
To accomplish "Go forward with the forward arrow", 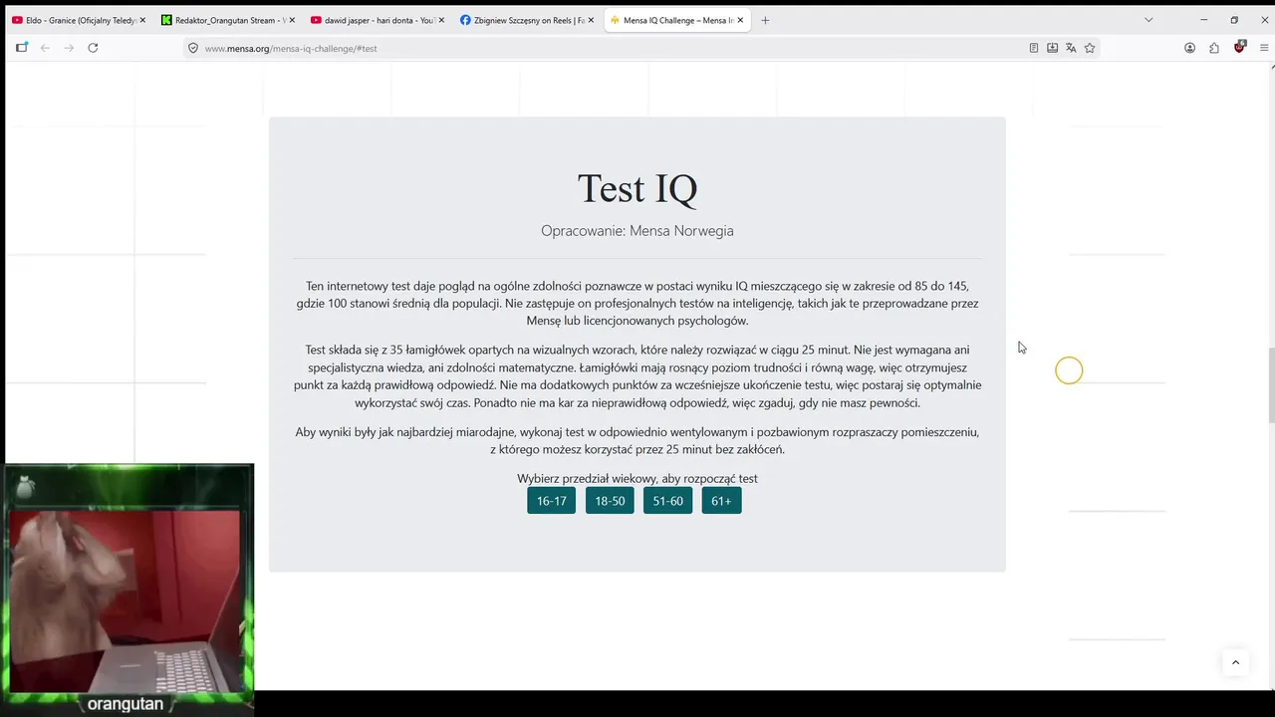I will coord(69,48).
